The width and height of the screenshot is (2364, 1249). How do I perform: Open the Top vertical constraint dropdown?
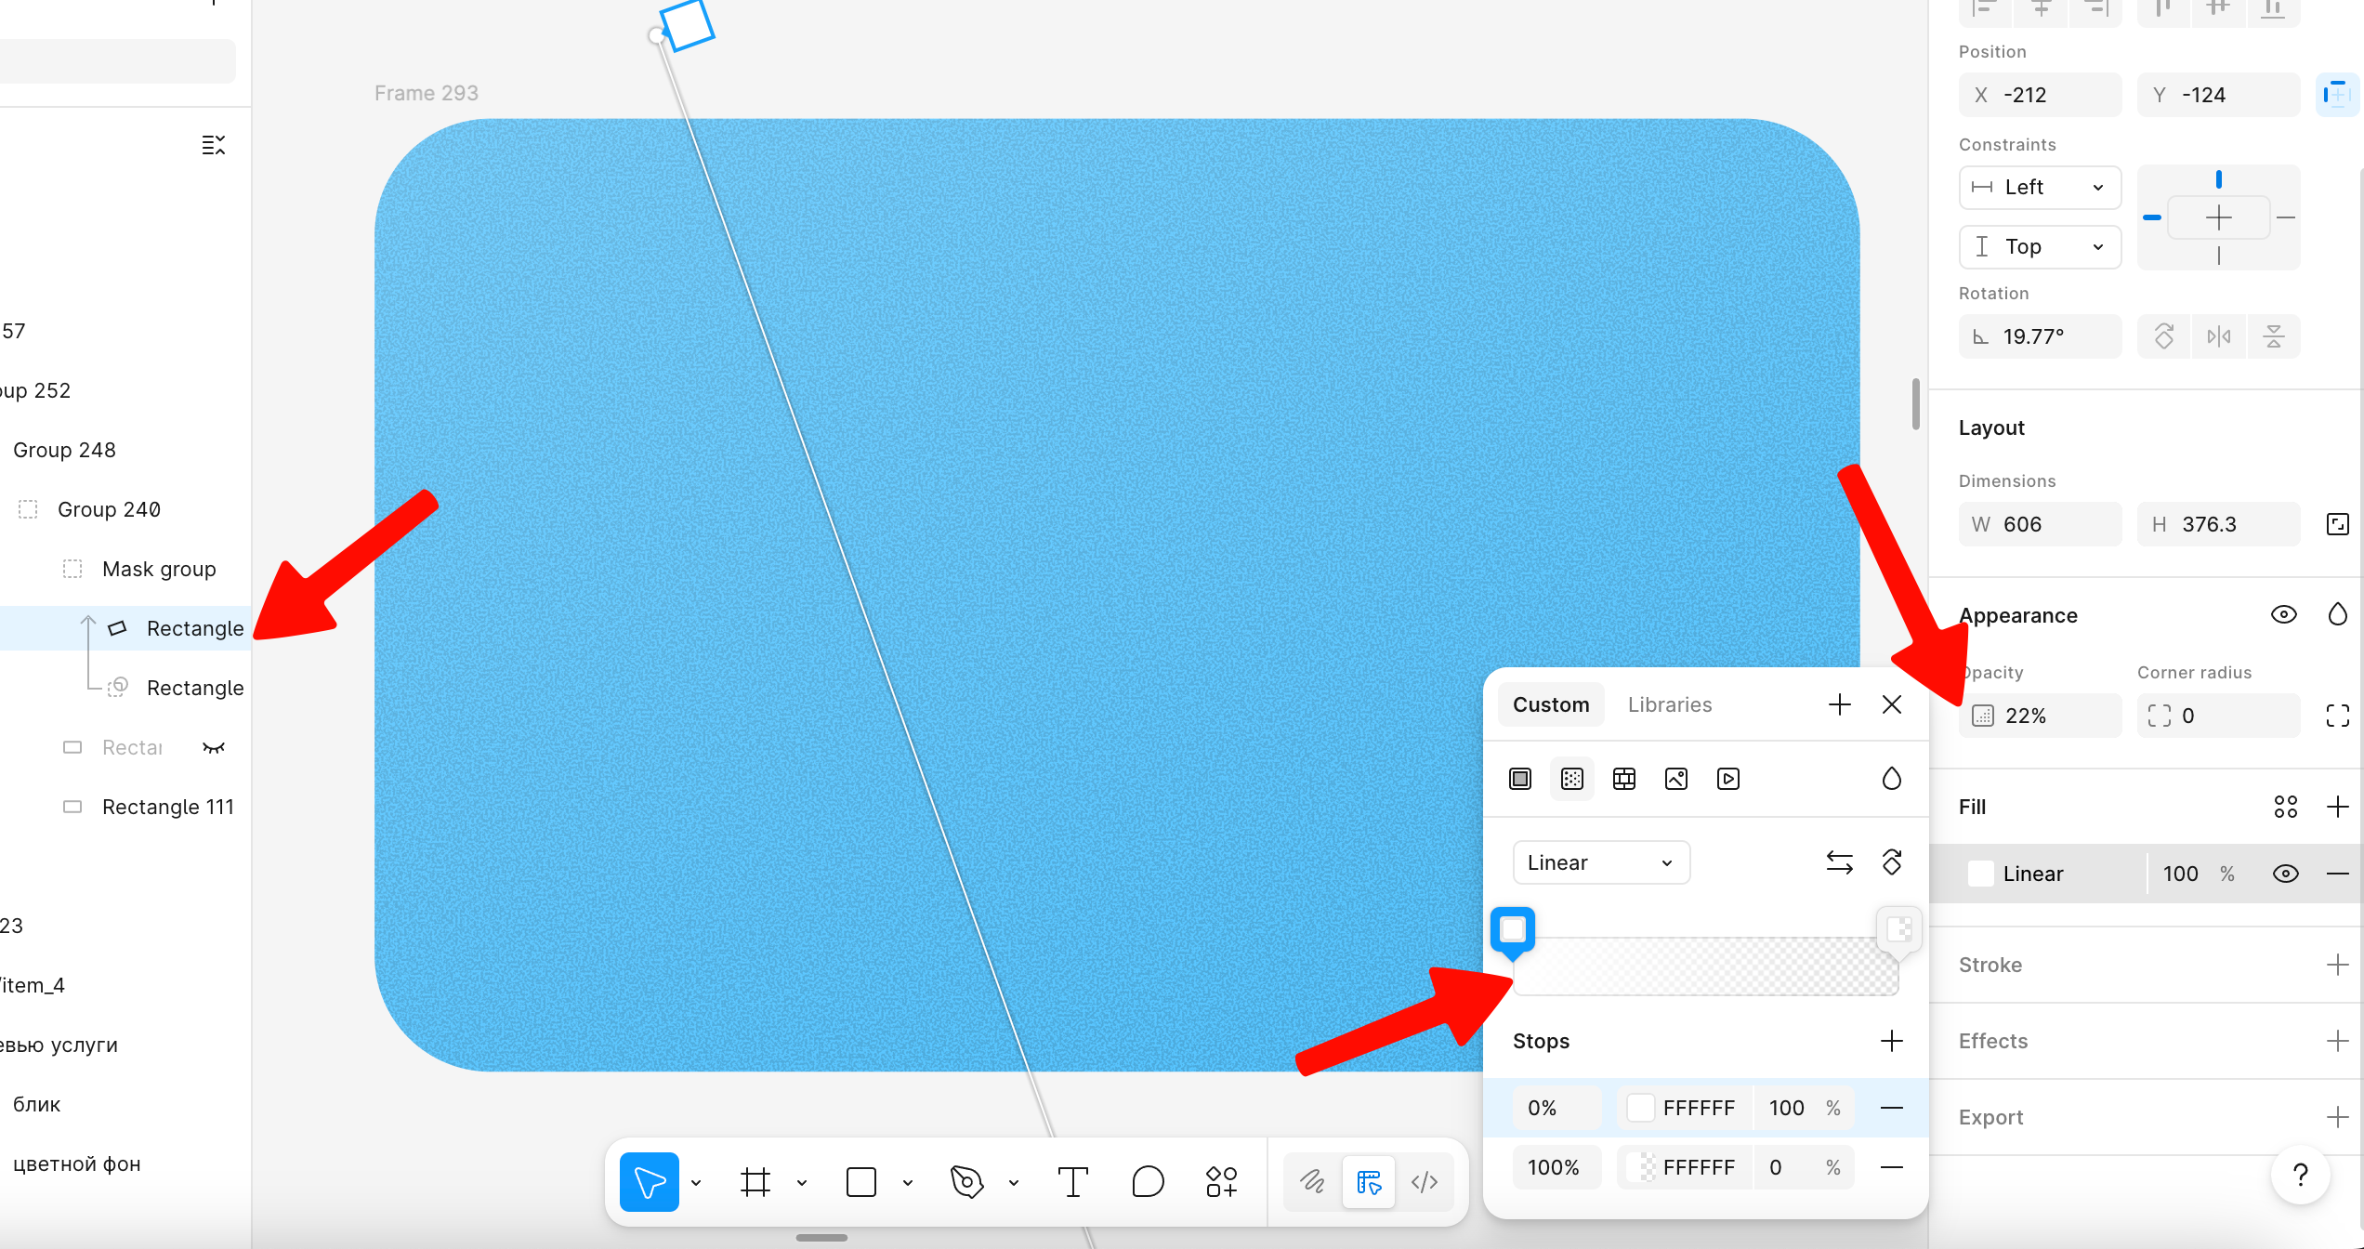[2039, 246]
